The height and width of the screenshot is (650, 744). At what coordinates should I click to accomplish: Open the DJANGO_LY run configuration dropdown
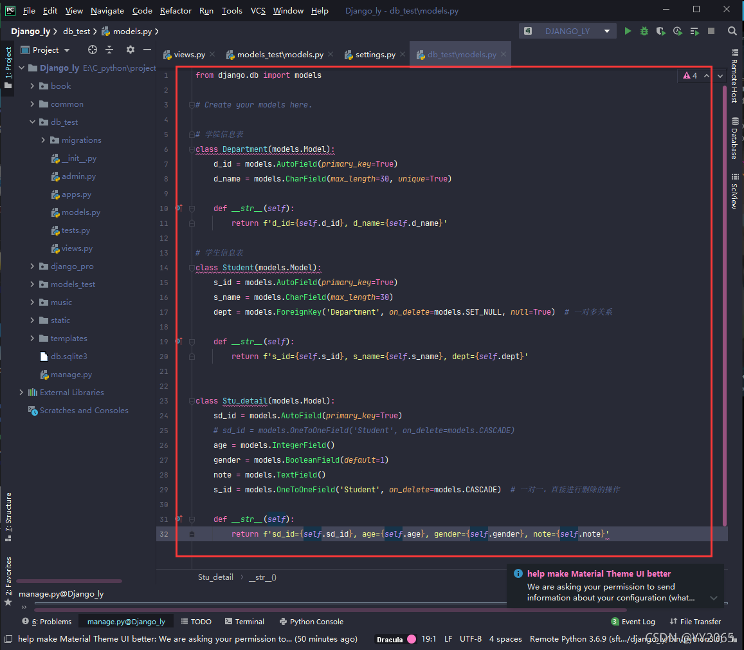click(568, 31)
